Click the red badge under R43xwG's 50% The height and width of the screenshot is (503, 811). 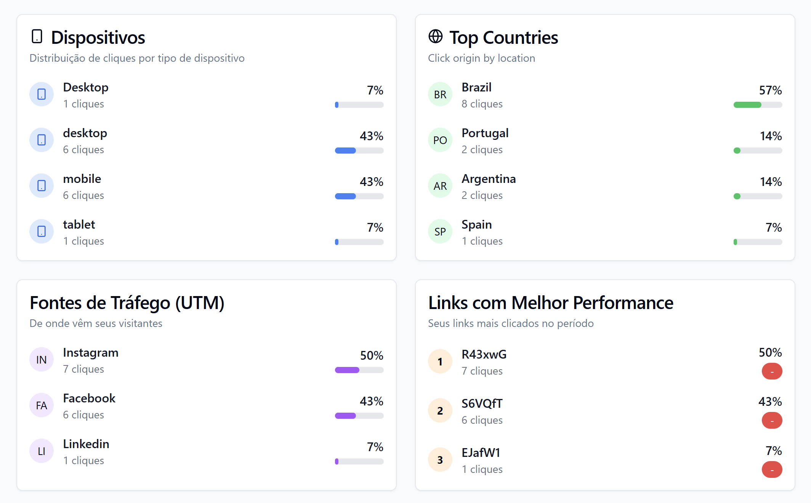[772, 372]
